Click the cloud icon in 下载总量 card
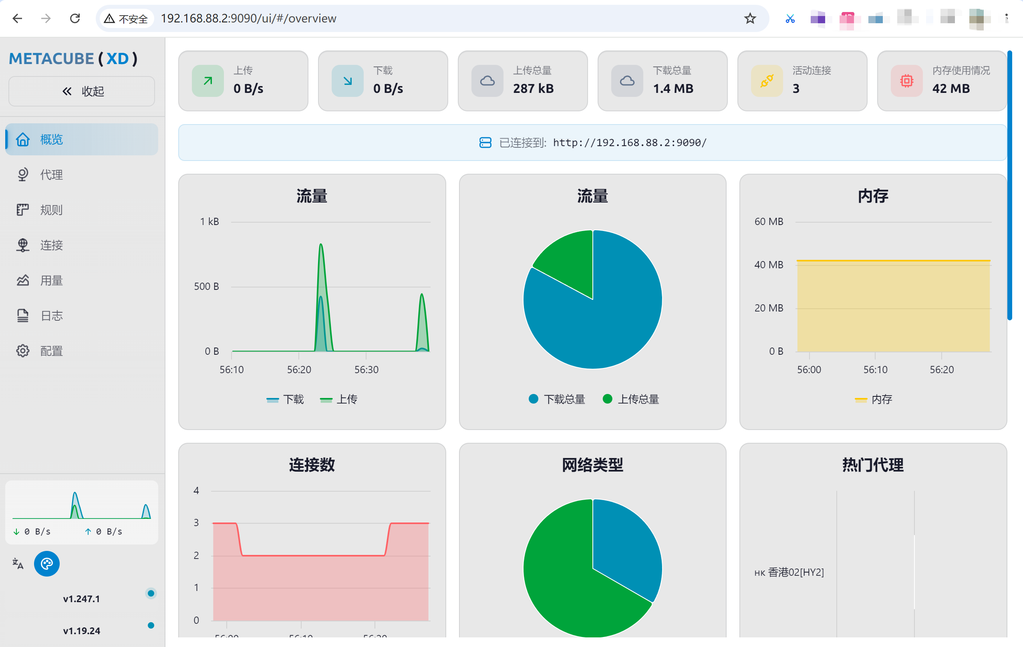This screenshot has height=647, width=1023. click(x=627, y=80)
